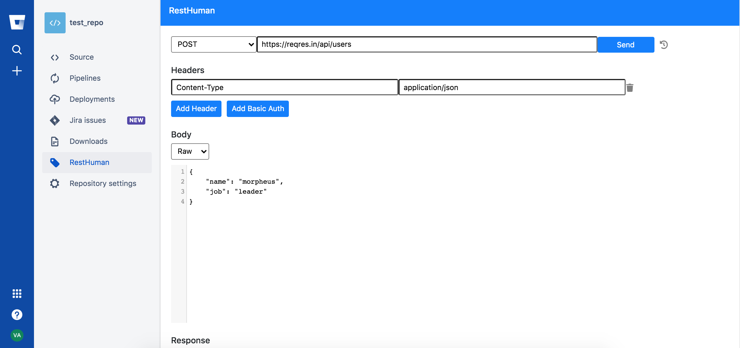
Task: Open the VA user avatar
Action: 17,335
